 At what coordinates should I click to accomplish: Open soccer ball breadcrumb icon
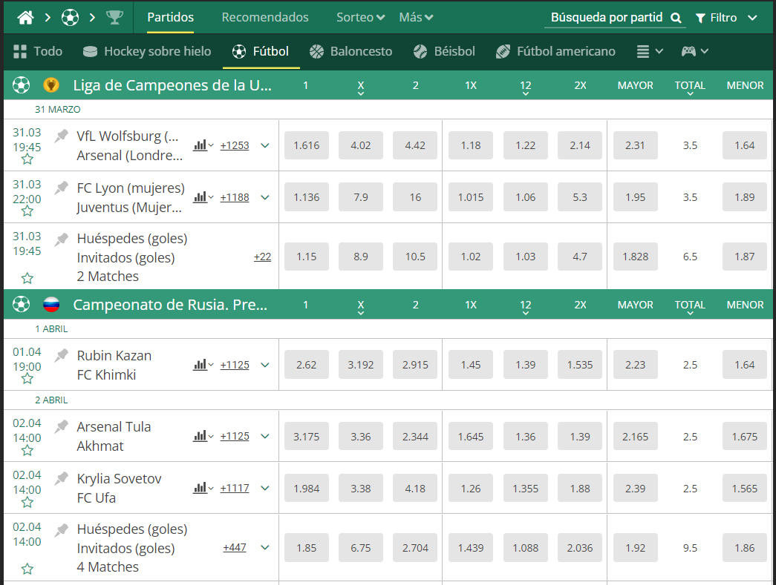coord(70,18)
